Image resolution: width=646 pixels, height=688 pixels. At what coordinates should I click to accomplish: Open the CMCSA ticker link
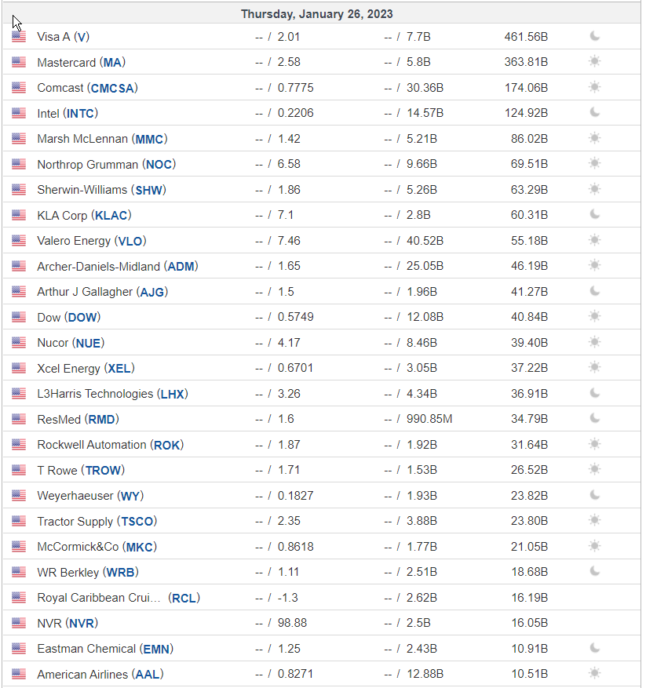point(112,88)
